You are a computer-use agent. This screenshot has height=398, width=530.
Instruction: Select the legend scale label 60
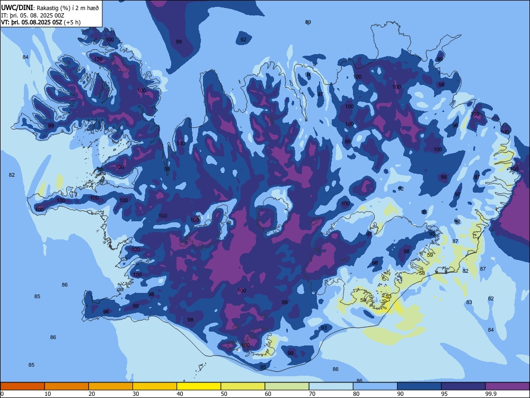pos(268,394)
